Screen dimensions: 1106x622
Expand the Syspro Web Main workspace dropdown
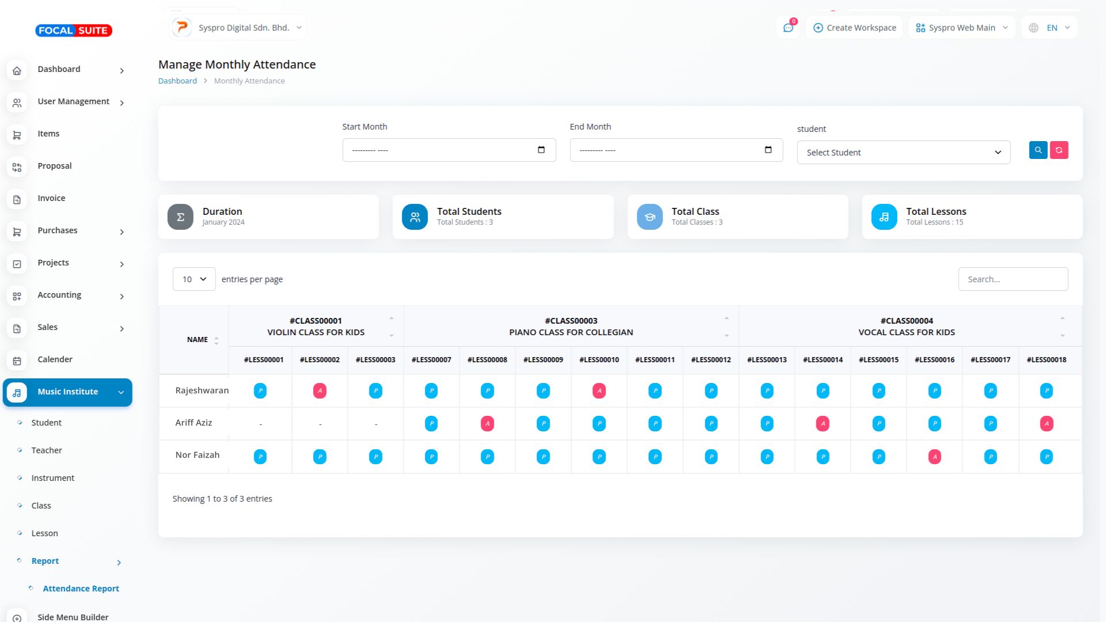961,28
